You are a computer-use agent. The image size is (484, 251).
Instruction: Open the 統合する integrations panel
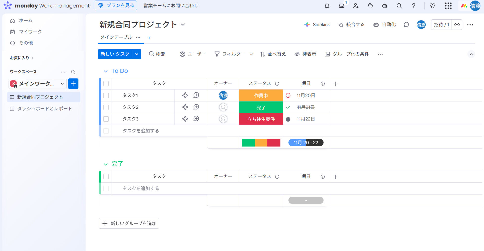coord(351,25)
